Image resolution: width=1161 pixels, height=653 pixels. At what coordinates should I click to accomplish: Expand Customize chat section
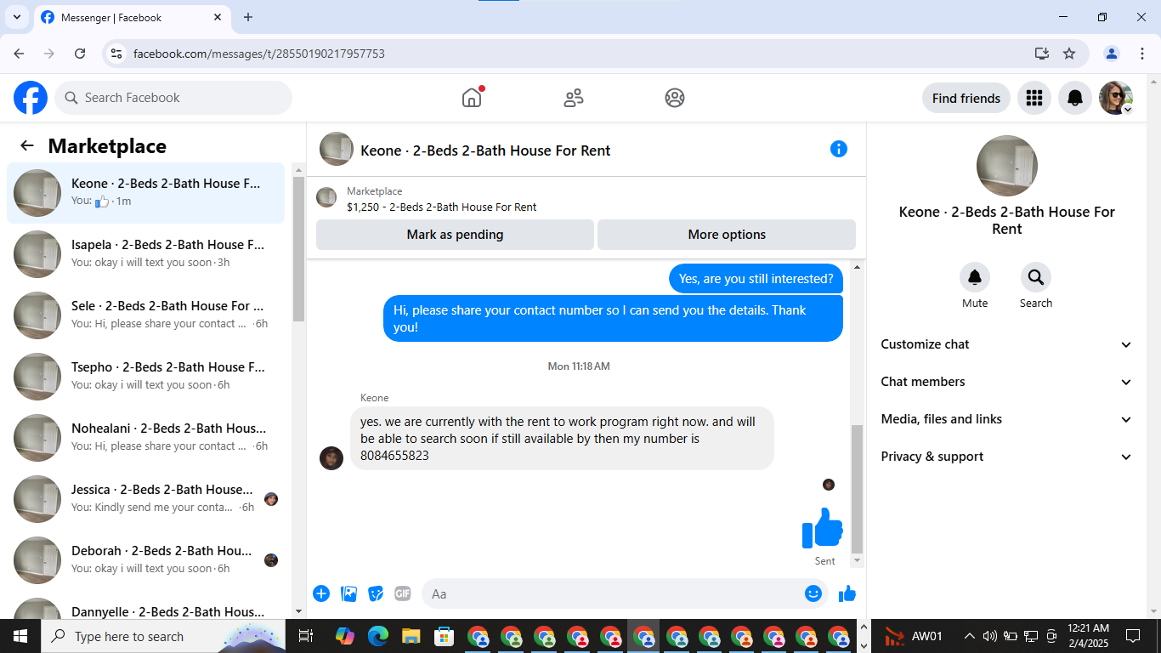coord(1007,344)
